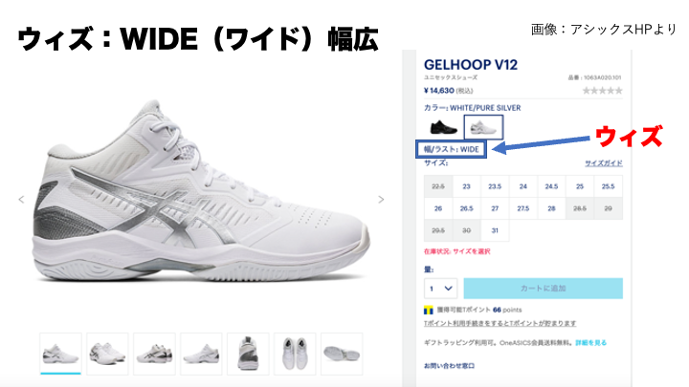Choose shoe size 27
689x387 pixels.
[495, 208]
